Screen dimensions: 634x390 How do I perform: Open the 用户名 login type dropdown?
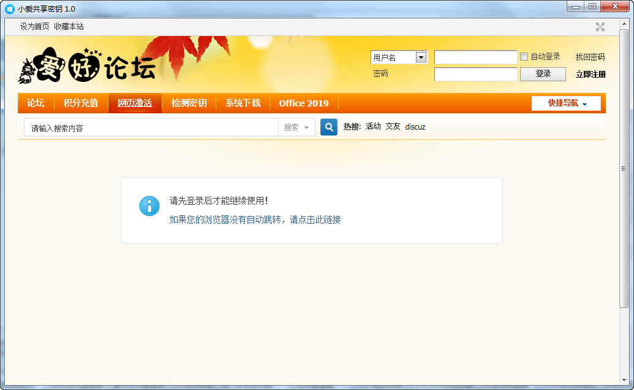(399, 57)
